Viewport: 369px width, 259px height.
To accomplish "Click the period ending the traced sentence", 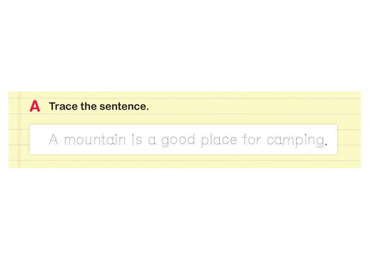I will pos(326,144).
